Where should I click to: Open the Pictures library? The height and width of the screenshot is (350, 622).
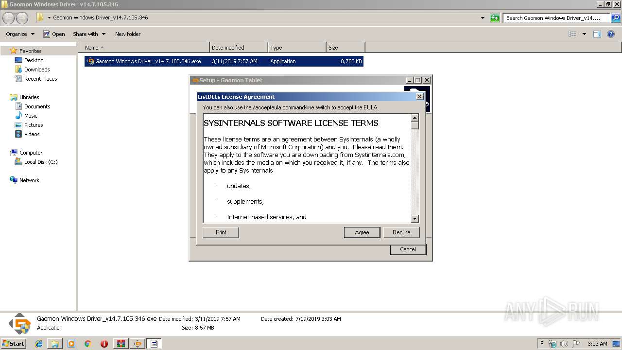pos(34,125)
